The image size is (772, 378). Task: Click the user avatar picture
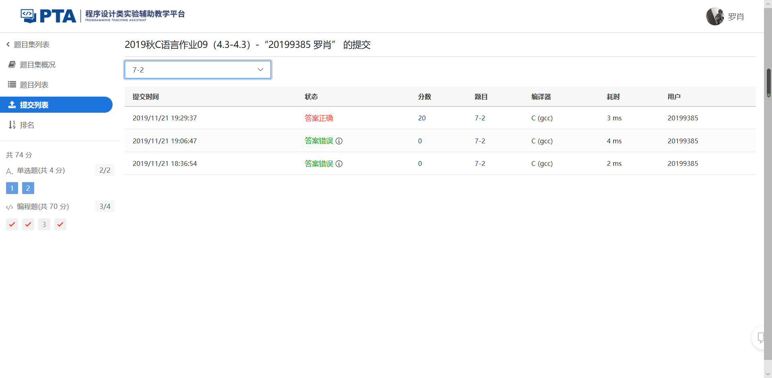click(x=715, y=17)
